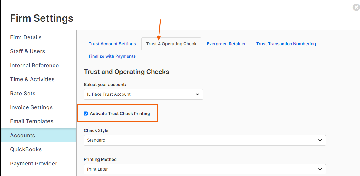
Task: Expand the Check Style dropdown
Action: (205, 140)
